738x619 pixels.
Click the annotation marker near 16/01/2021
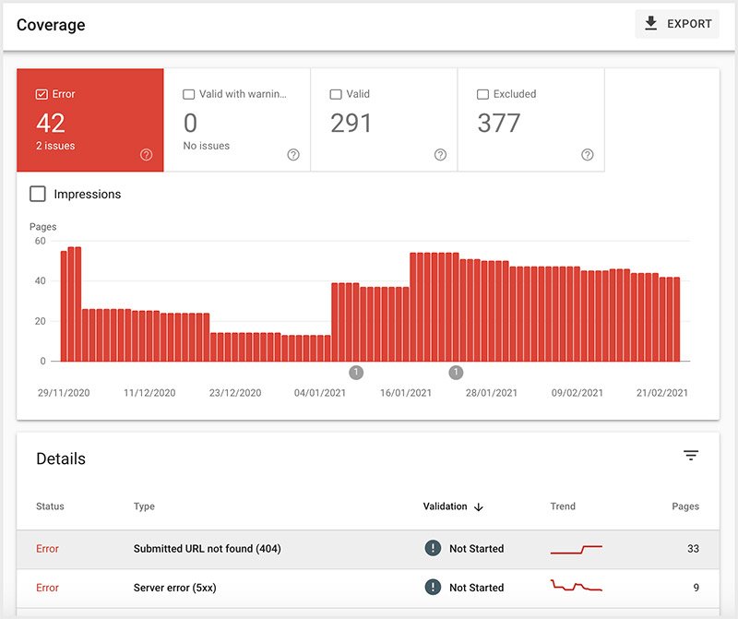(455, 373)
